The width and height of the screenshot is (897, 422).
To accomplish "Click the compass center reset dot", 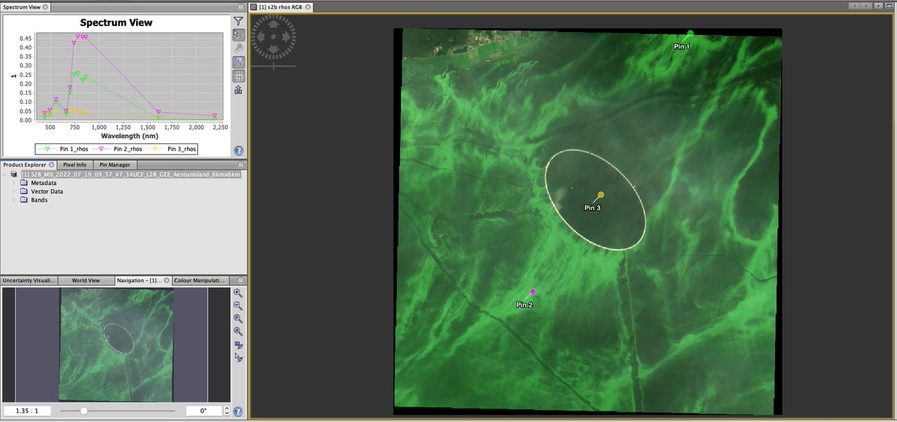I will pyautogui.click(x=274, y=35).
